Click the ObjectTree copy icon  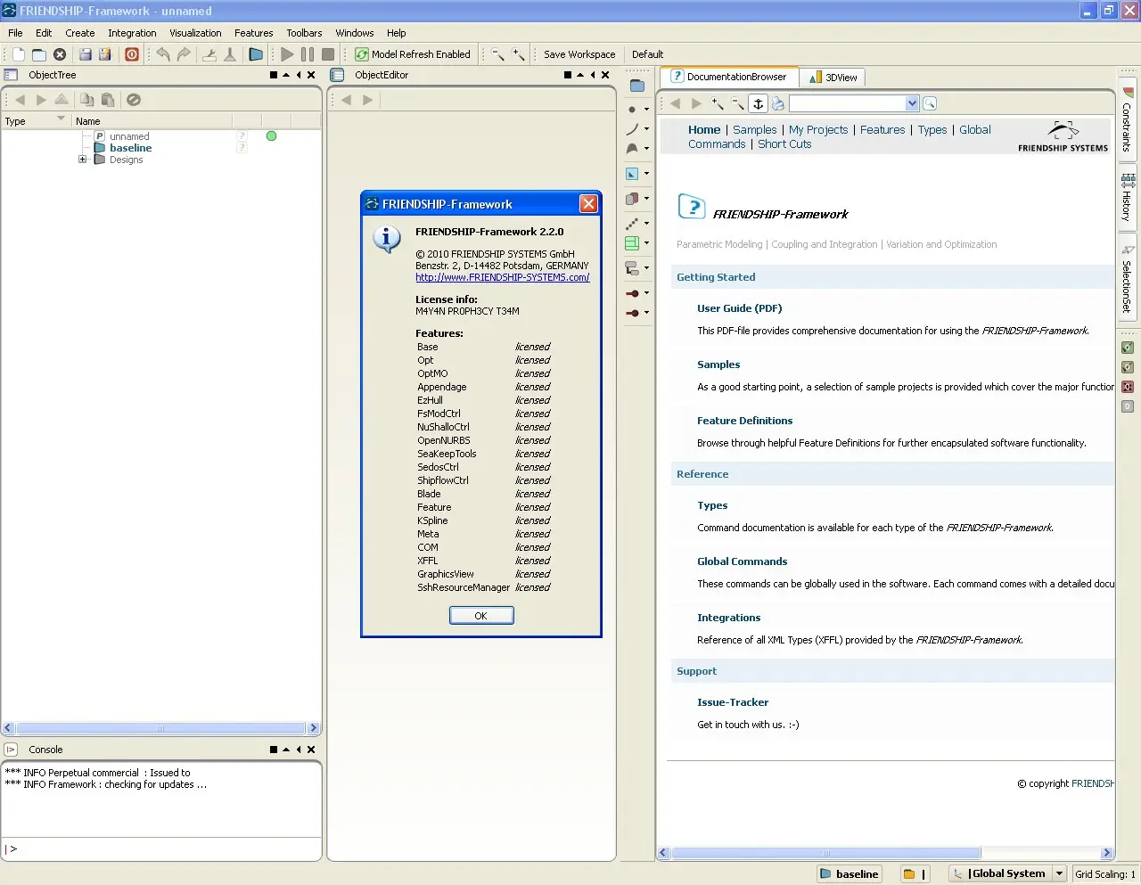86,100
